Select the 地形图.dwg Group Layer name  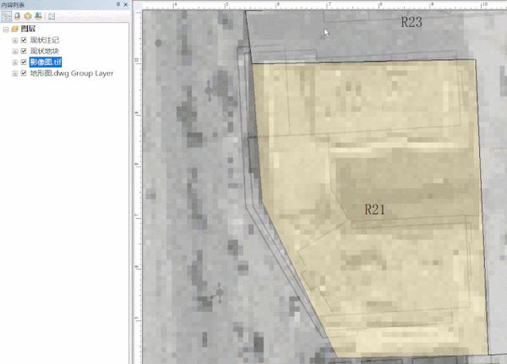pos(72,73)
